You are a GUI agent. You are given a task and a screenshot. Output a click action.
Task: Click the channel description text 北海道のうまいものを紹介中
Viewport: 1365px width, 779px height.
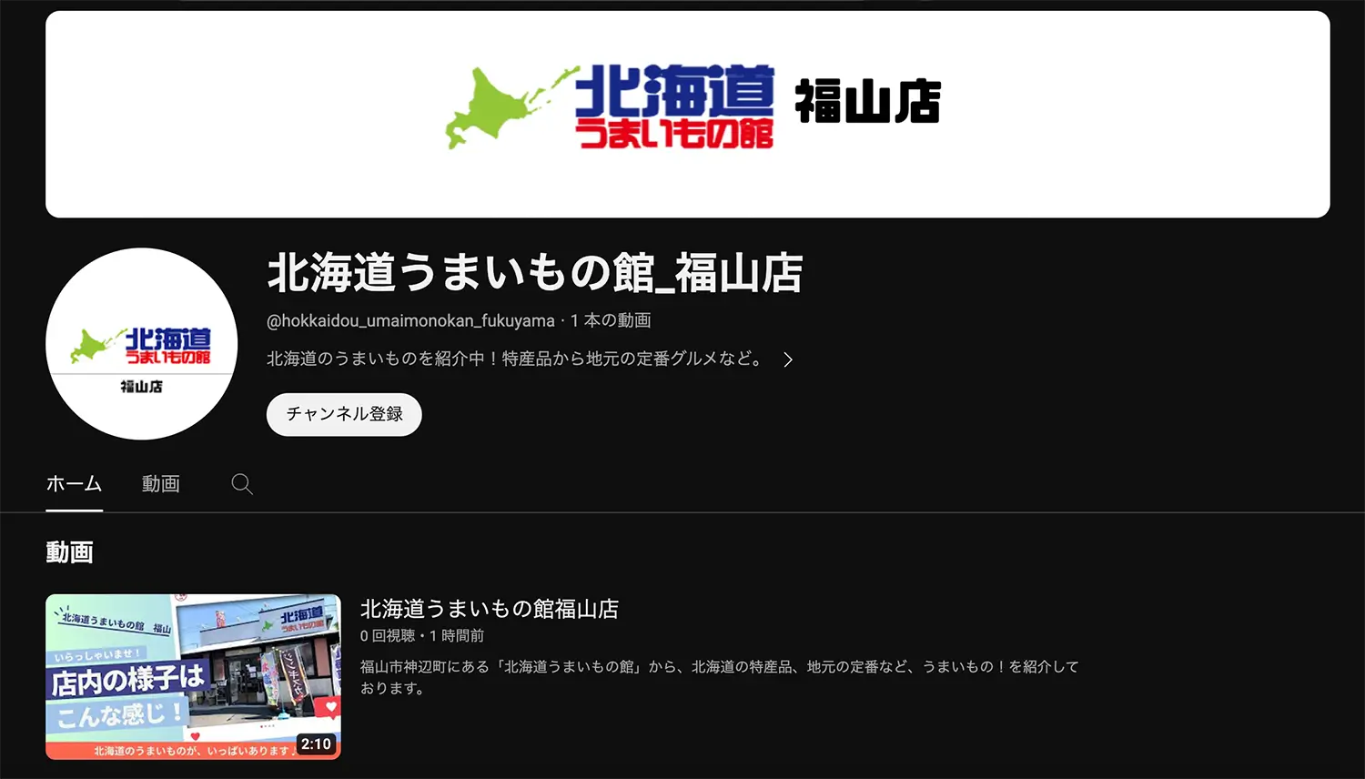(515, 359)
